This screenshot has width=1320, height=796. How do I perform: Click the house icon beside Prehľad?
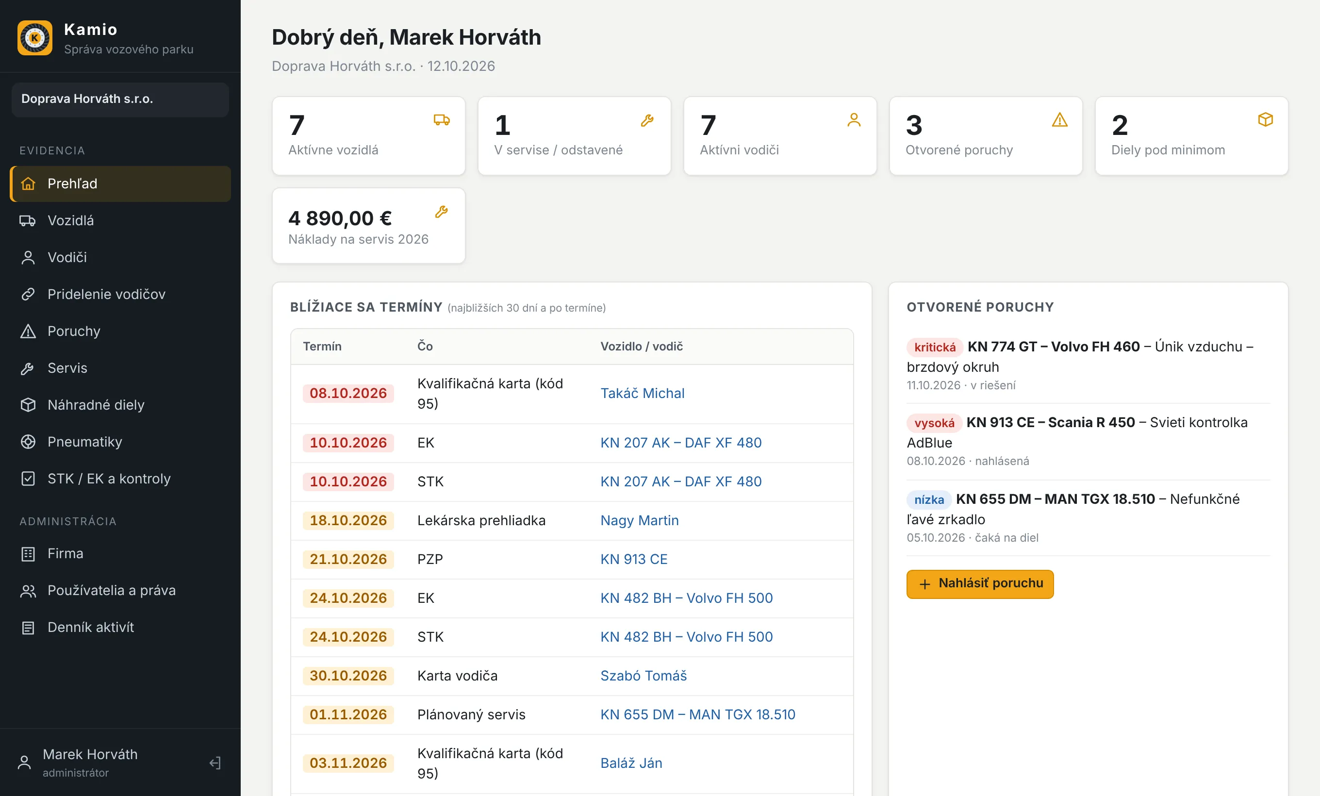(x=28, y=184)
